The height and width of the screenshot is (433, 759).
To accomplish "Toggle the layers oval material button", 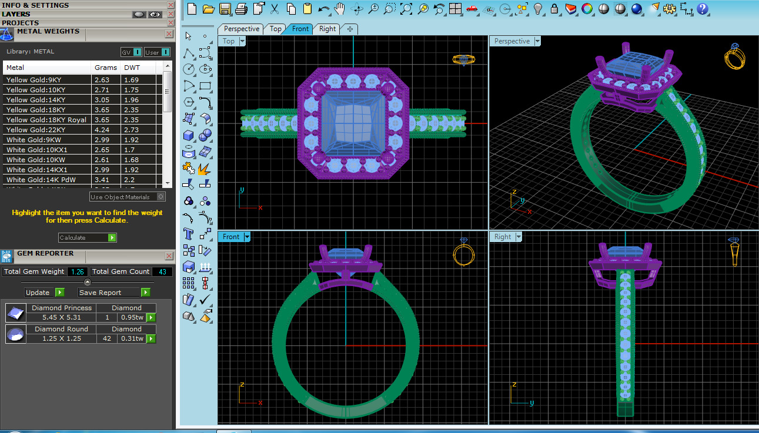I will pyautogui.click(x=139, y=14).
